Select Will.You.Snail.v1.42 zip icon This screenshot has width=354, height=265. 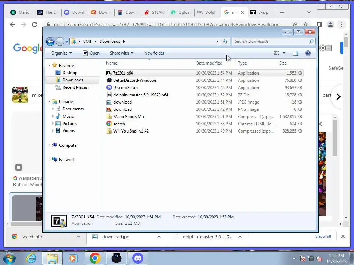coord(109,131)
